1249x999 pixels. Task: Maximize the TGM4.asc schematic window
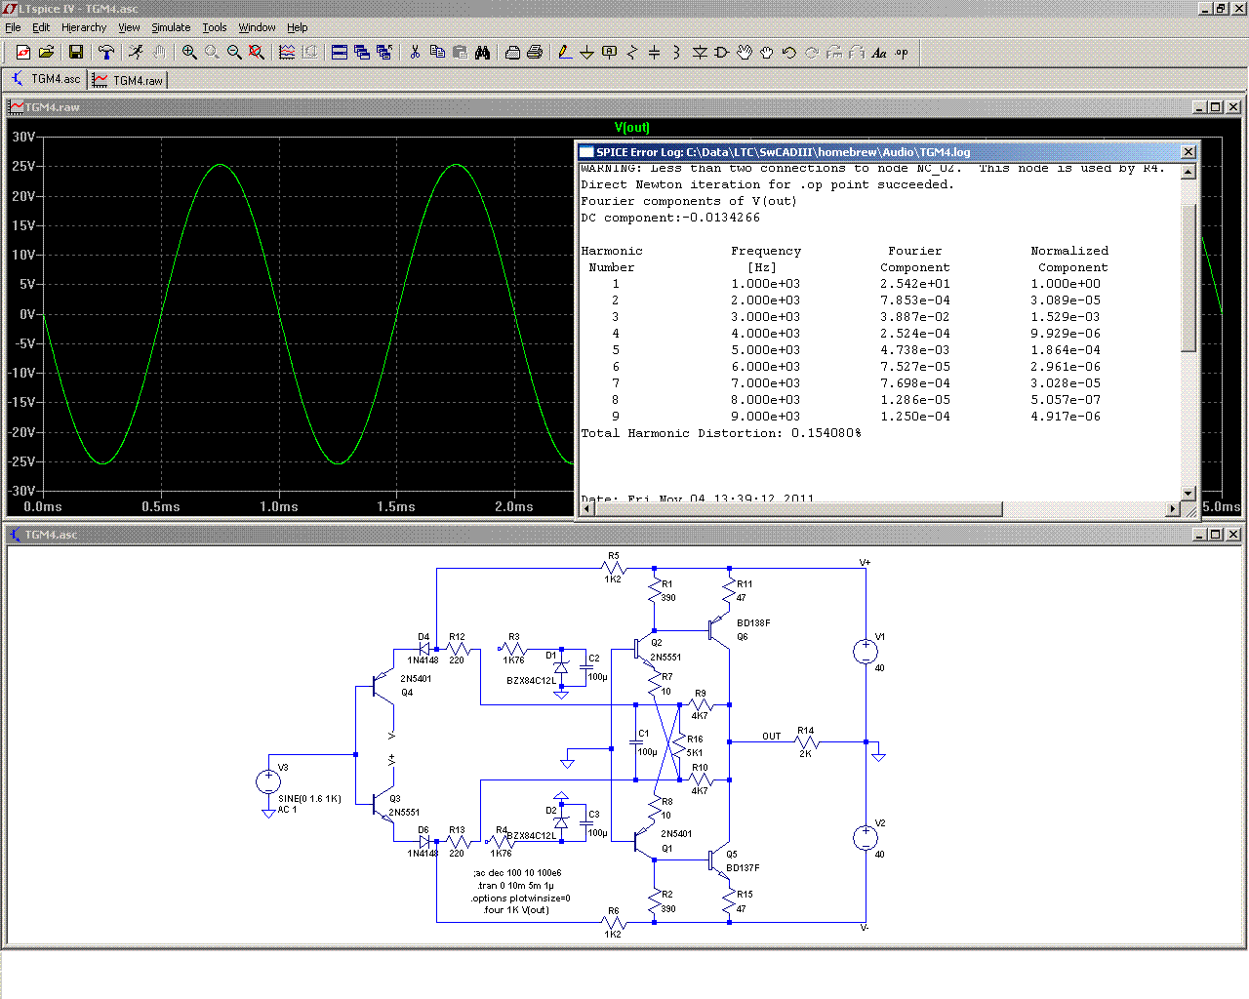[x=1216, y=535]
